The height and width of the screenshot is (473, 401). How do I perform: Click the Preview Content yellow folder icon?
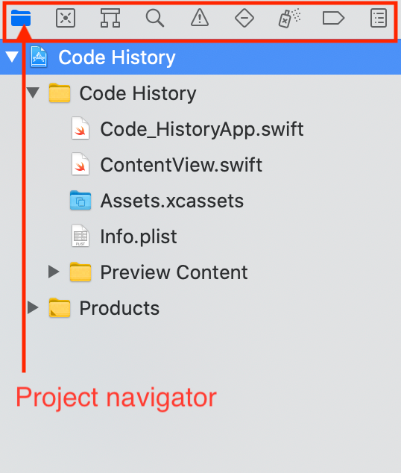coord(80,272)
